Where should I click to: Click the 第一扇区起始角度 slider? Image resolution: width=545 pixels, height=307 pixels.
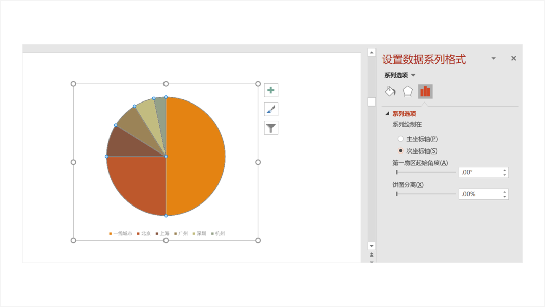(426, 172)
